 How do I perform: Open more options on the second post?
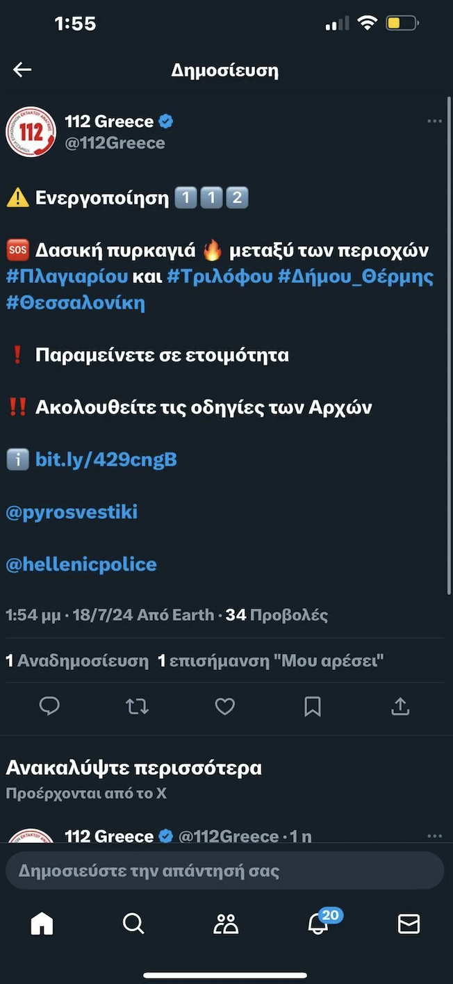[434, 835]
